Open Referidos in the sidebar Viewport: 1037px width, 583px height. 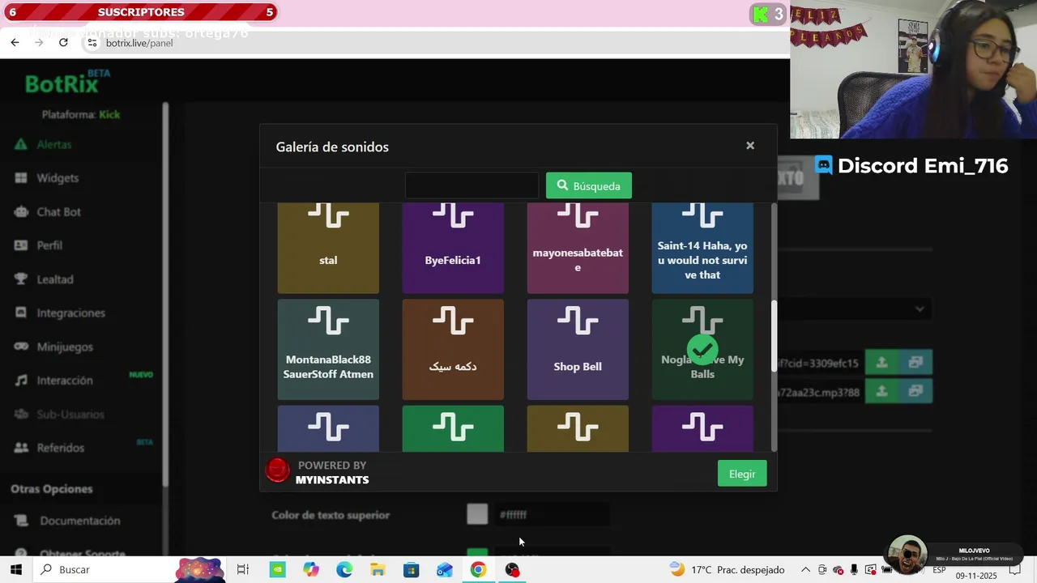pos(60,448)
